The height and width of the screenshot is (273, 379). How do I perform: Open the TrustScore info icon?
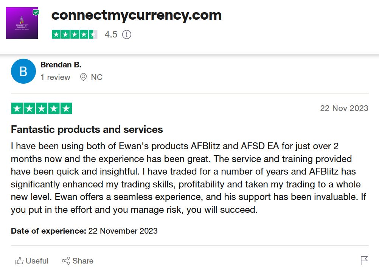[x=127, y=34]
